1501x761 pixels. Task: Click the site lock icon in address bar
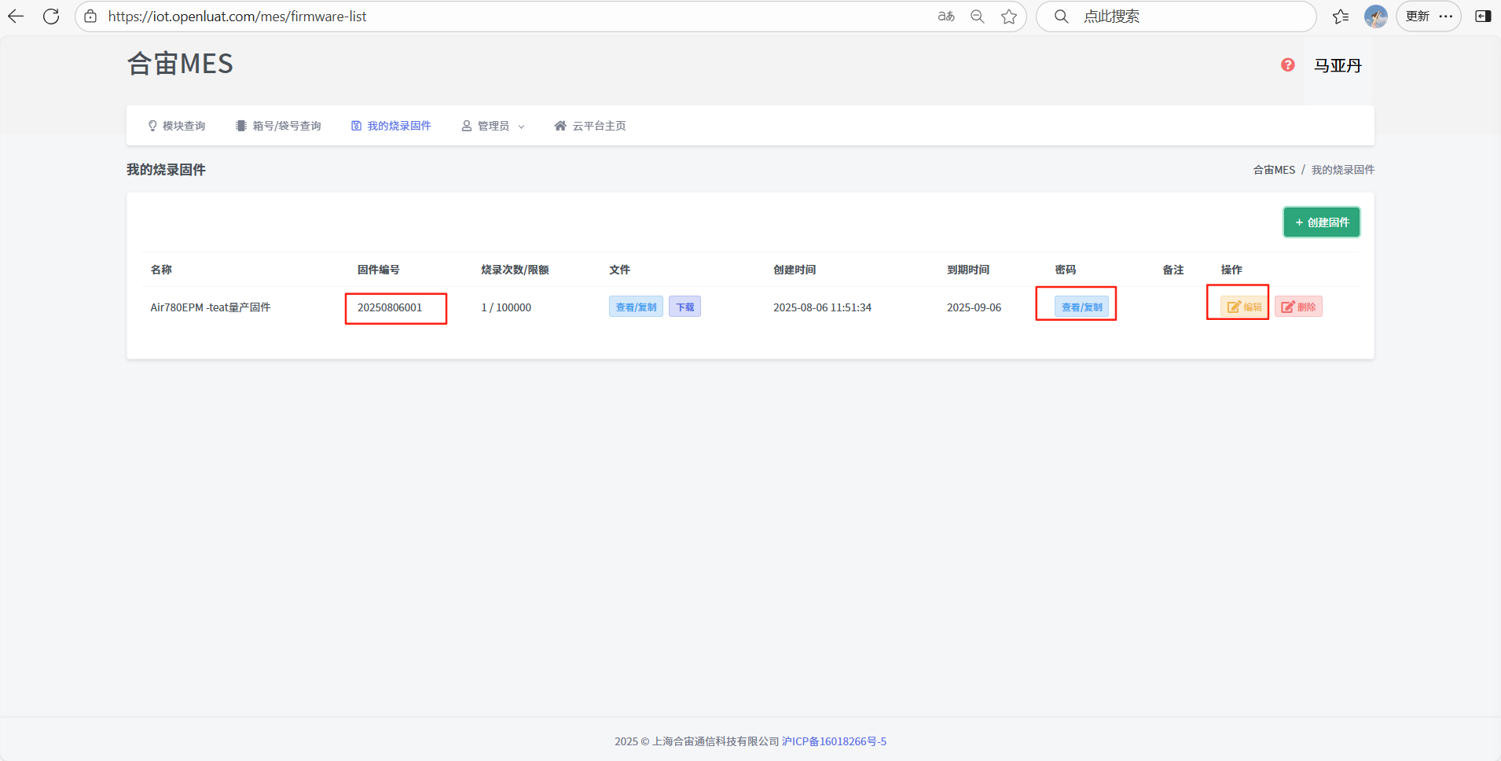point(90,17)
